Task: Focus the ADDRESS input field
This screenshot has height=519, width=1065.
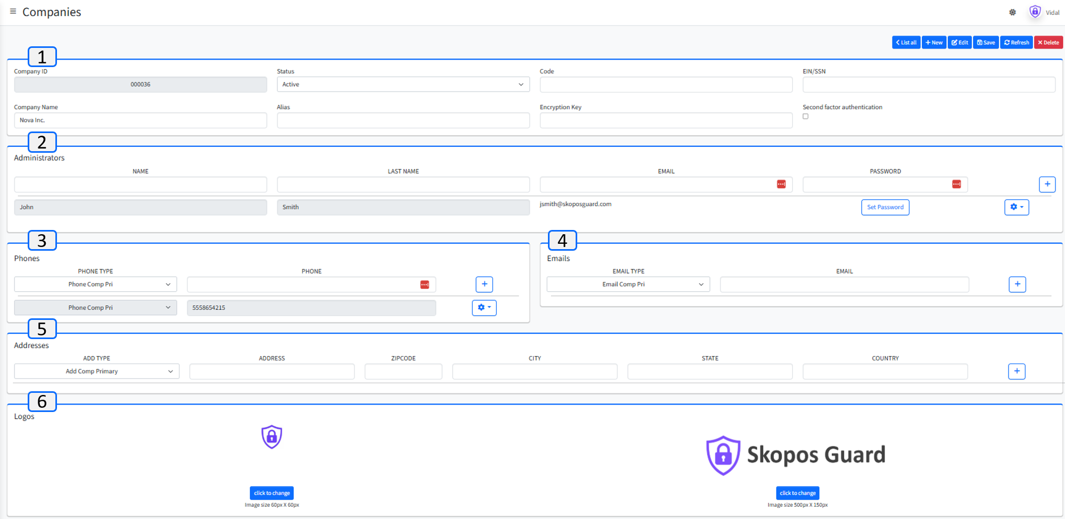Action: tap(272, 372)
